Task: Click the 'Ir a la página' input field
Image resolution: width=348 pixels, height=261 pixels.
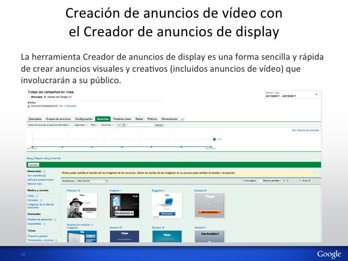Action: (260, 181)
